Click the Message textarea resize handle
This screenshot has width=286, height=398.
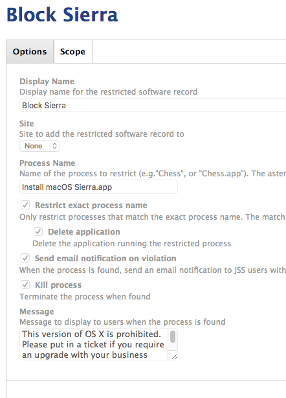pyautogui.click(x=174, y=357)
